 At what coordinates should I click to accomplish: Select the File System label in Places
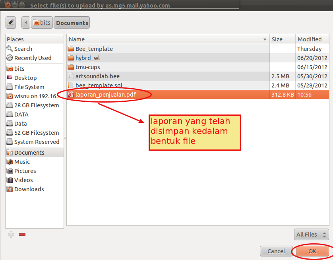click(x=29, y=87)
